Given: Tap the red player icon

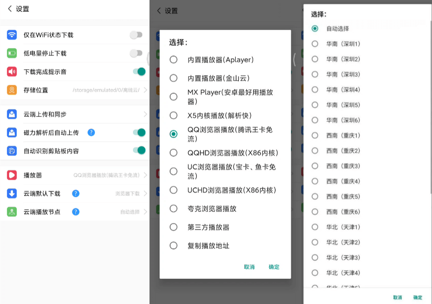Looking at the screenshot, I should pyautogui.click(x=12, y=175).
